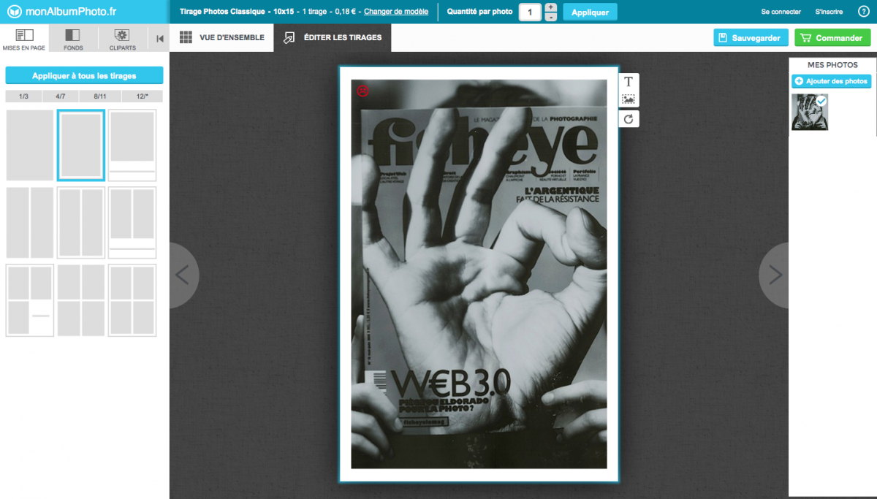Go to the next print arrow
The width and height of the screenshot is (877, 499).
(x=775, y=275)
